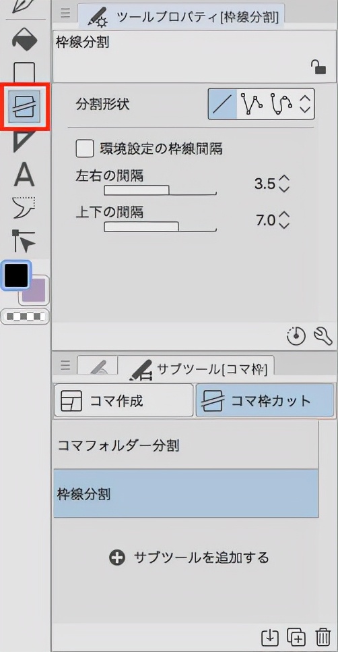The height and width of the screenshot is (652, 338).
Task: Click the import sub tool icon
Action: 269,636
